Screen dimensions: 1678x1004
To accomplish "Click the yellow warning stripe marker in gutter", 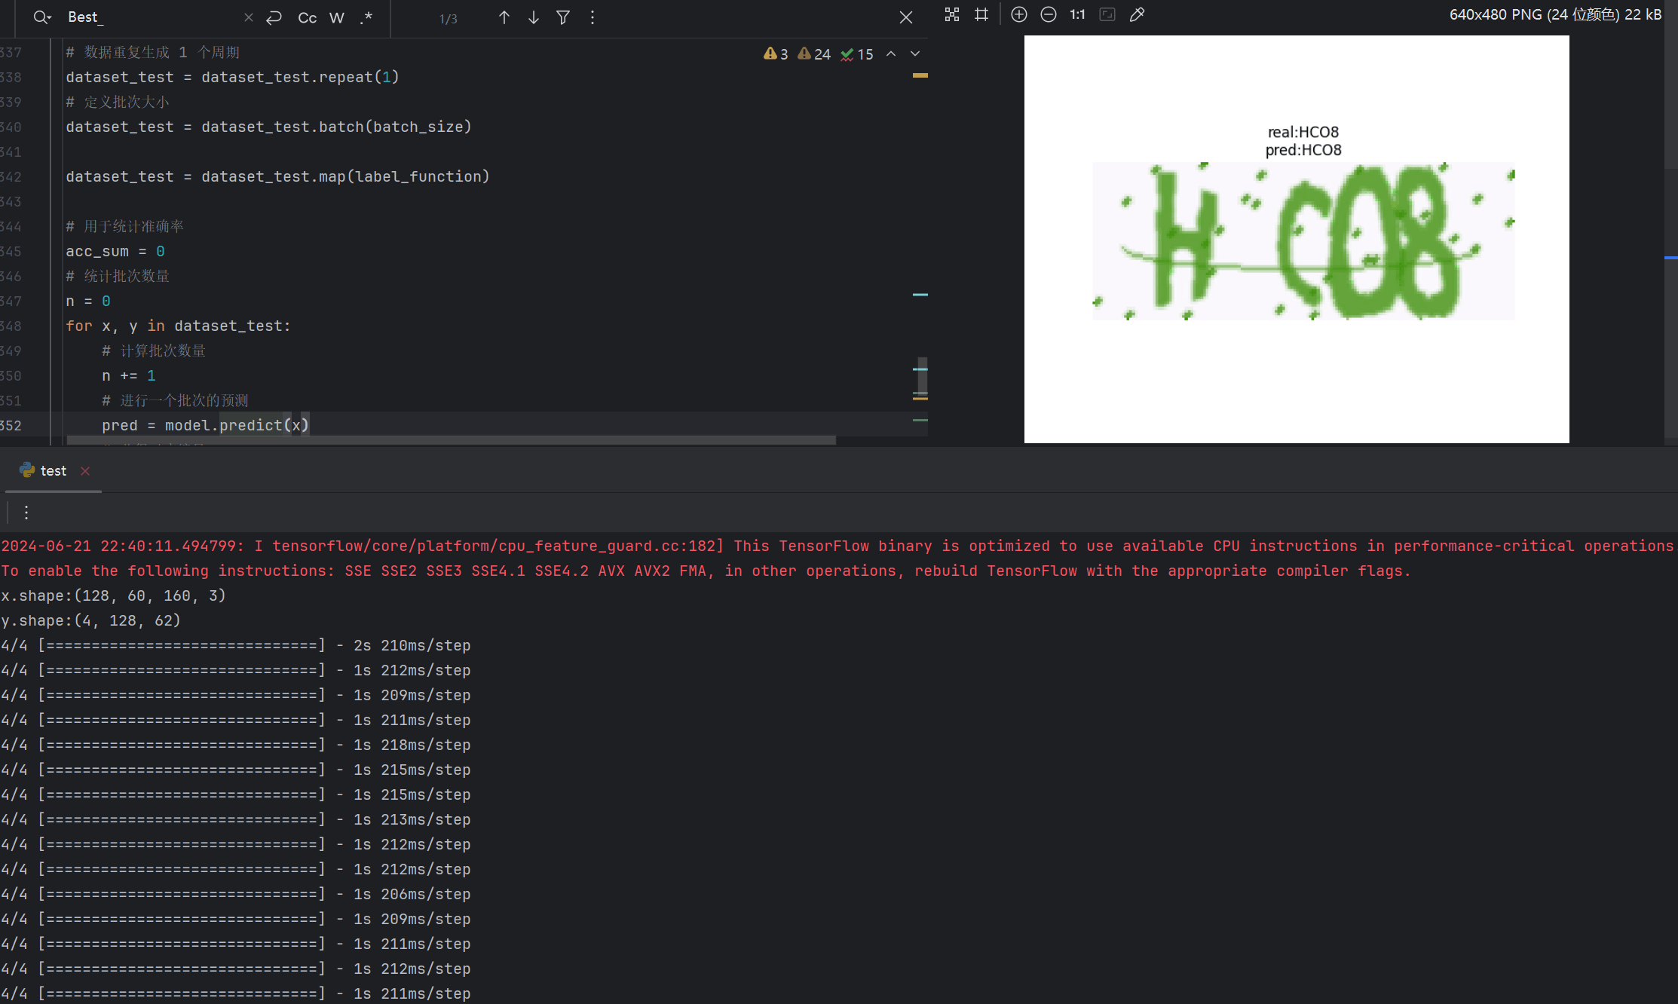I will pos(920,75).
